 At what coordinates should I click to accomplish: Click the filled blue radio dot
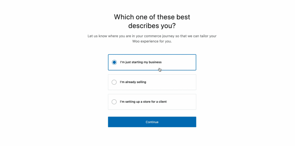click(114, 62)
